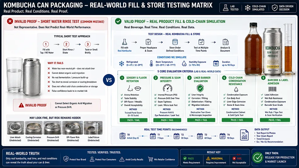Click the T0 Initial clipboard calendar icon
The height and width of the screenshot is (168, 299).
click(x=122, y=136)
